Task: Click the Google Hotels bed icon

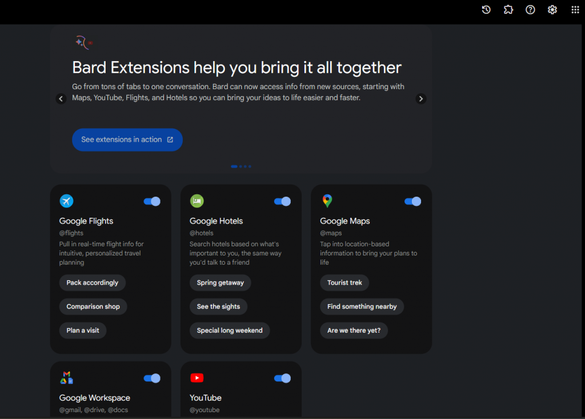Action: tap(197, 201)
